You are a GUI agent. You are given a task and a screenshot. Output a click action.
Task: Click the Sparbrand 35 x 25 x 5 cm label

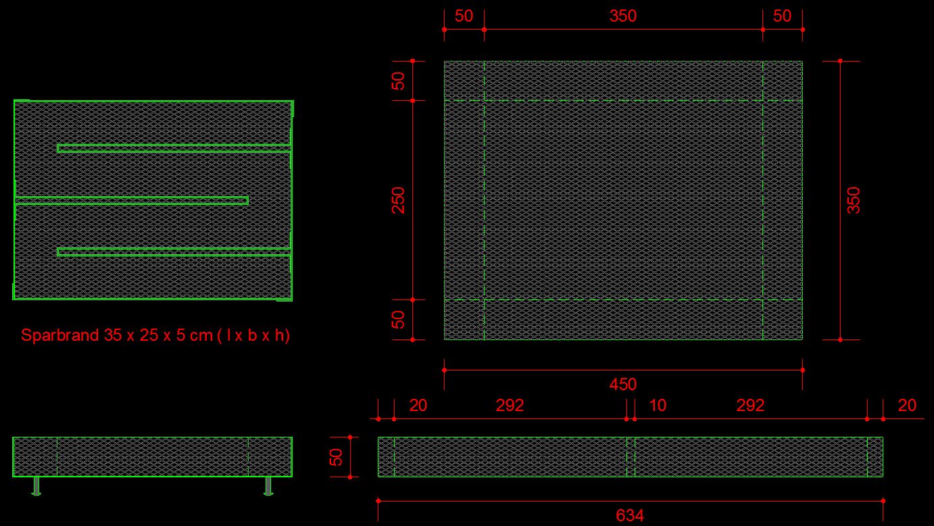pyautogui.click(x=155, y=335)
